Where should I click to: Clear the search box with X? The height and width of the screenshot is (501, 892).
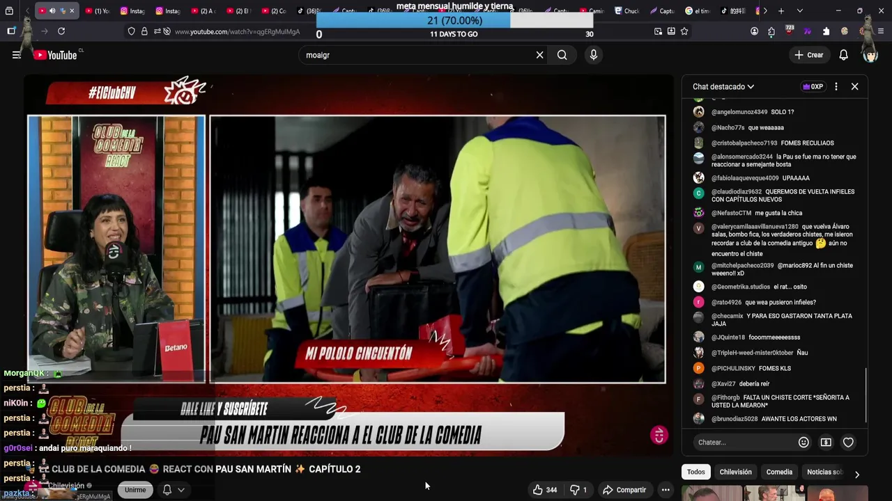(x=539, y=55)
